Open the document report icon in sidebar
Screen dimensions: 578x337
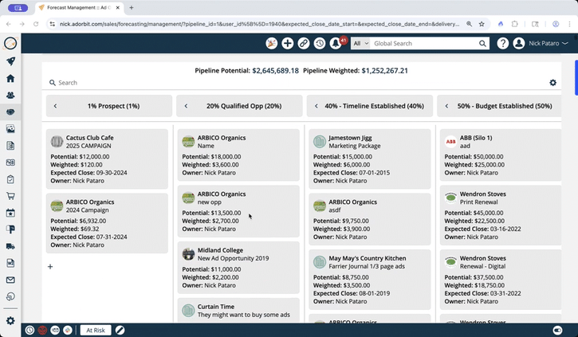tap(10, 146)
